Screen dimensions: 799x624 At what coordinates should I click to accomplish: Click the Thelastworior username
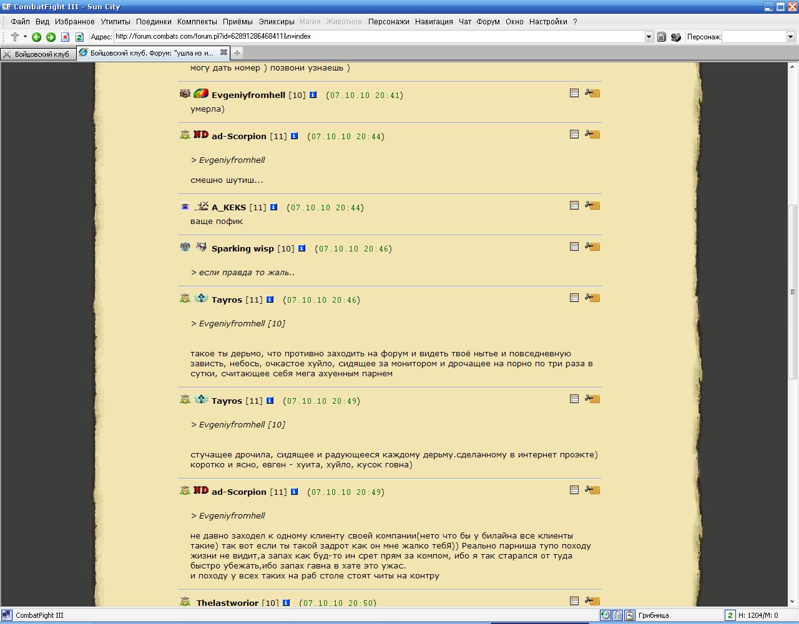pos(227,603)
